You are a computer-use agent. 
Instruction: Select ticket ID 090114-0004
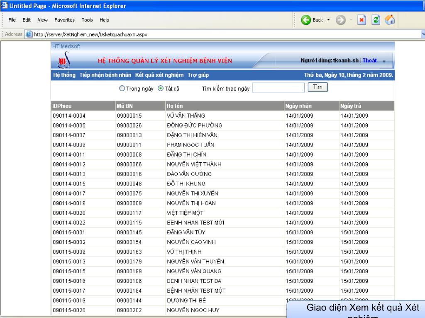pos(69,116)
